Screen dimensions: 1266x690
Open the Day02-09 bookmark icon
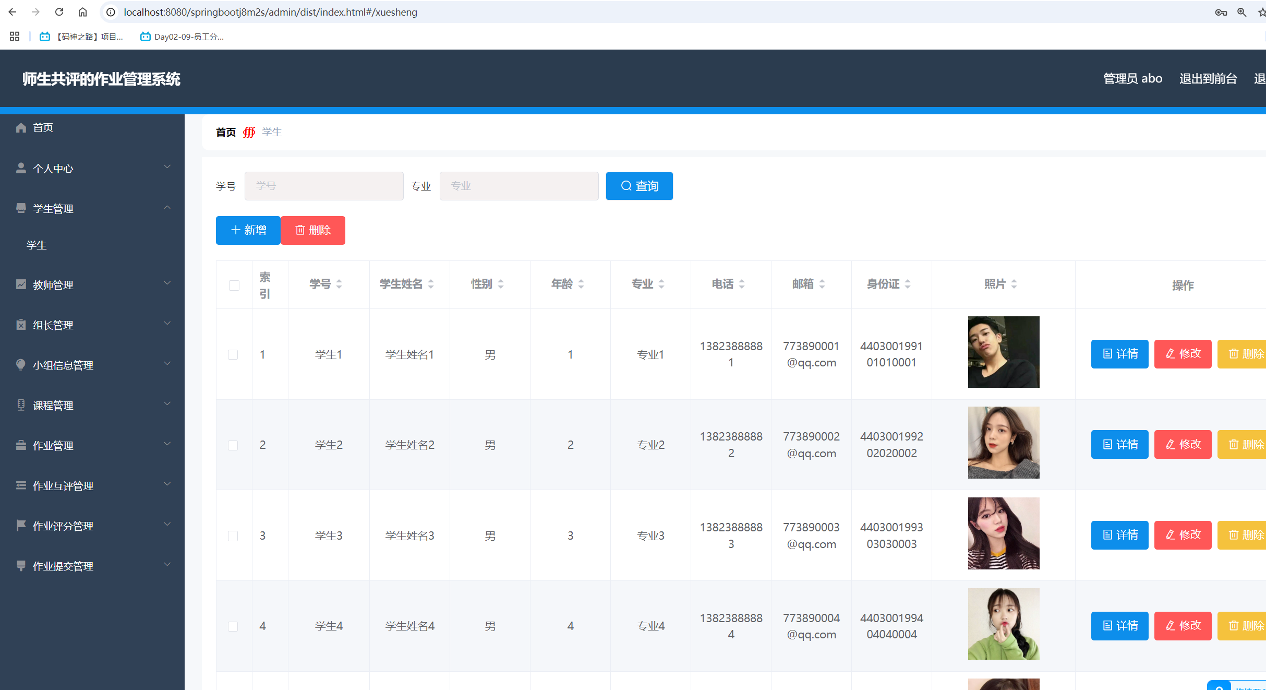click(x=146, y=37)
